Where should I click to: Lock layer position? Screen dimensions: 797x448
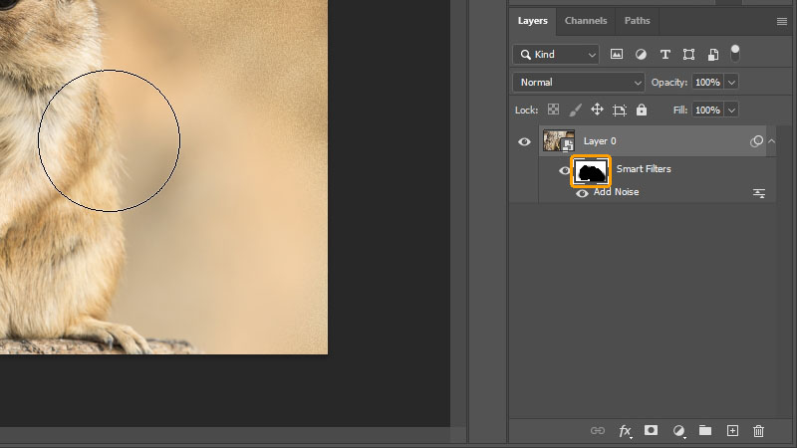pos(597,110)
